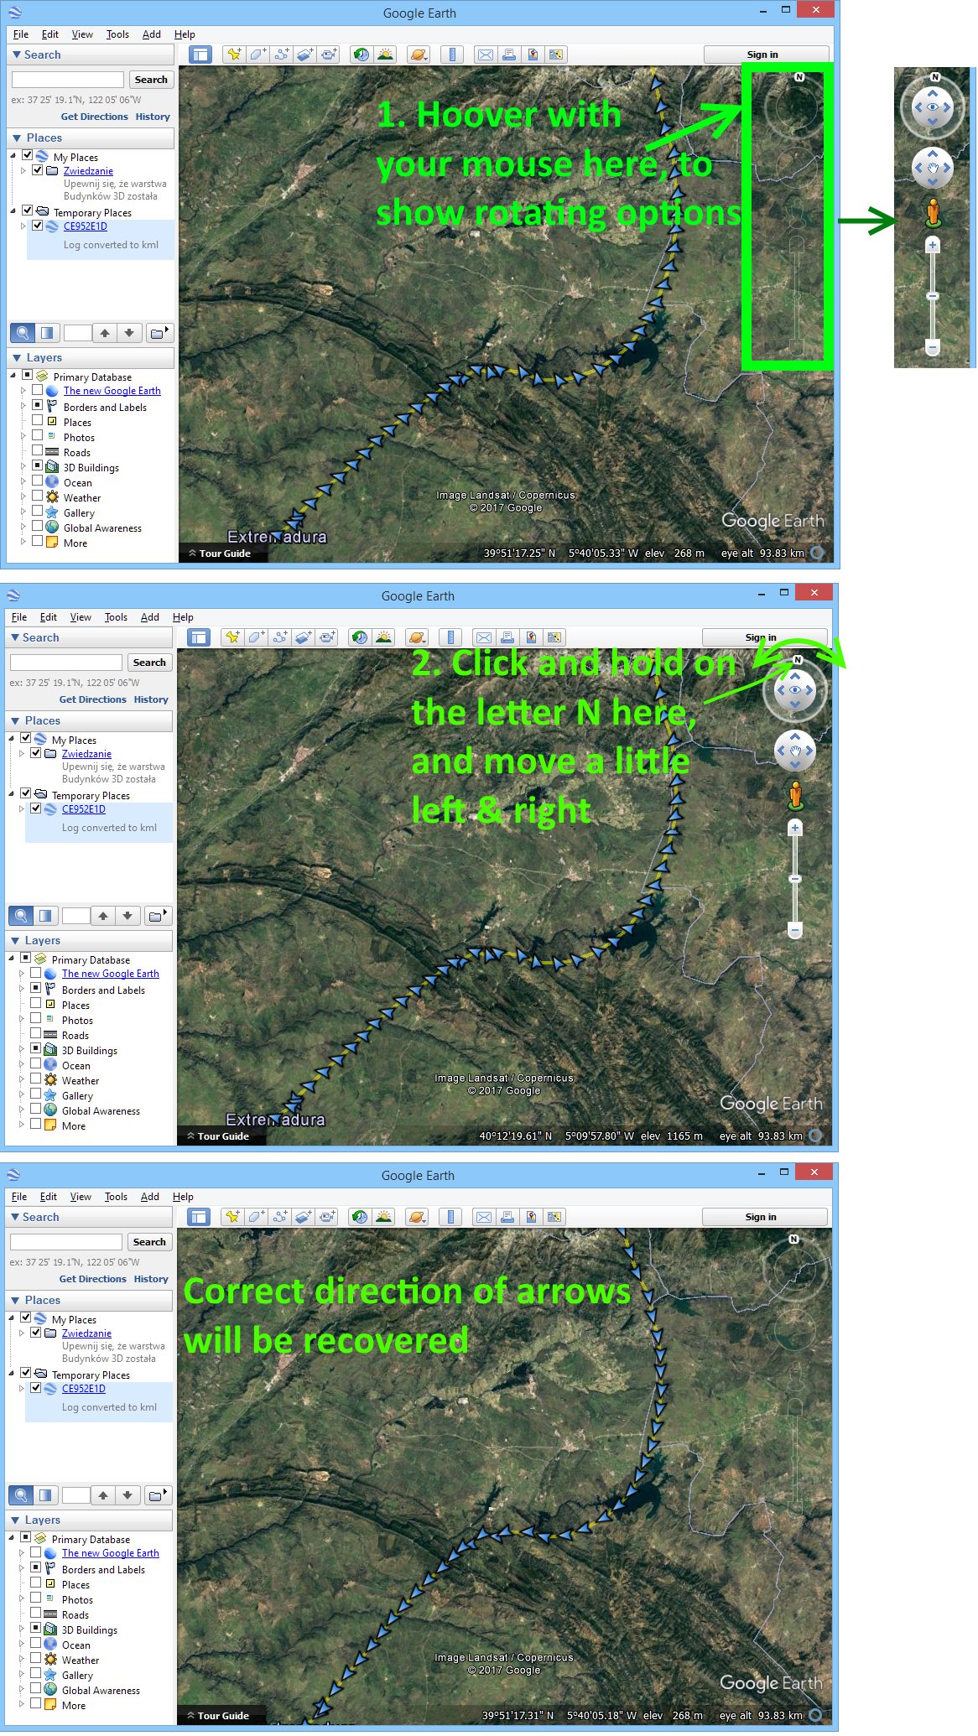
Task: Click the search text box in bottom window
Action: coord(66,1242)
